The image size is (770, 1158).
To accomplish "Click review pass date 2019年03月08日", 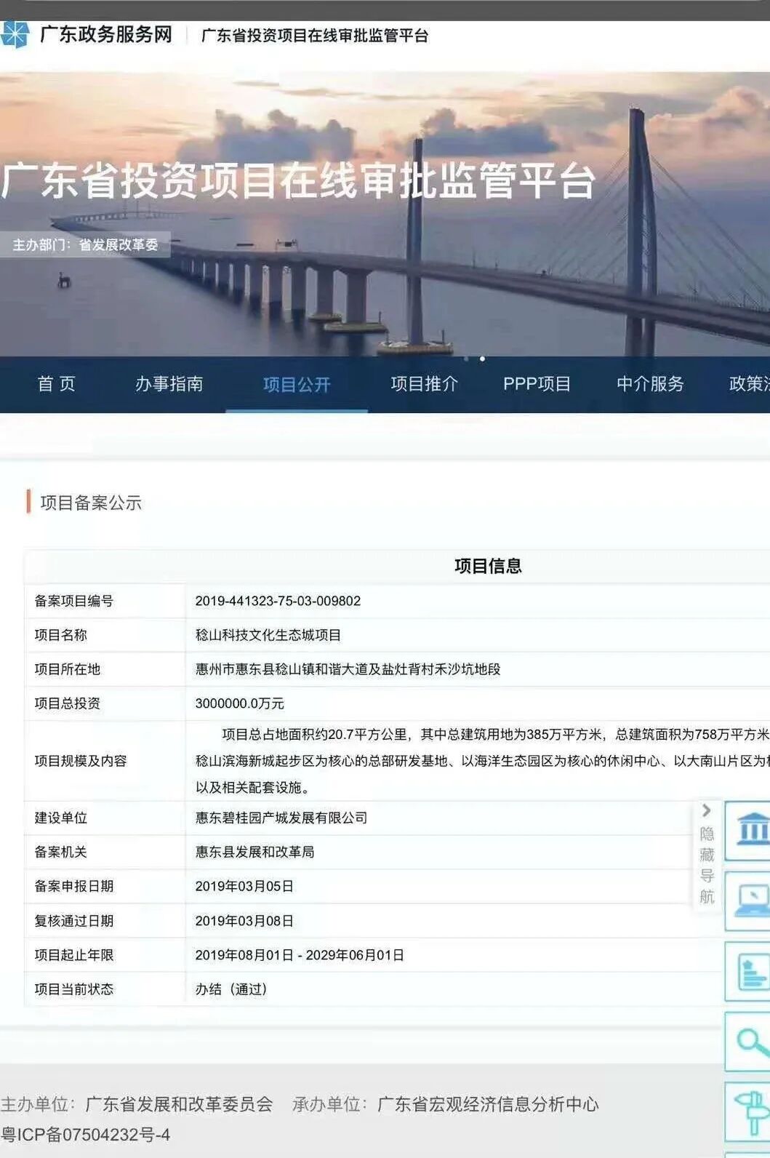I will (x=244, y=921).
